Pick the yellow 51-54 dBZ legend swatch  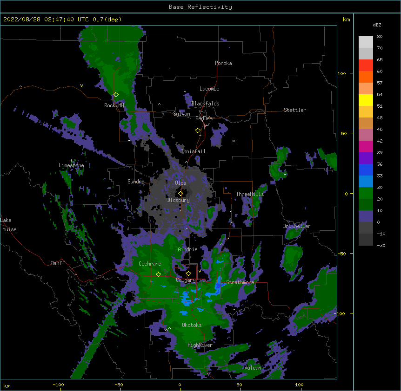(x=366, y=100)
